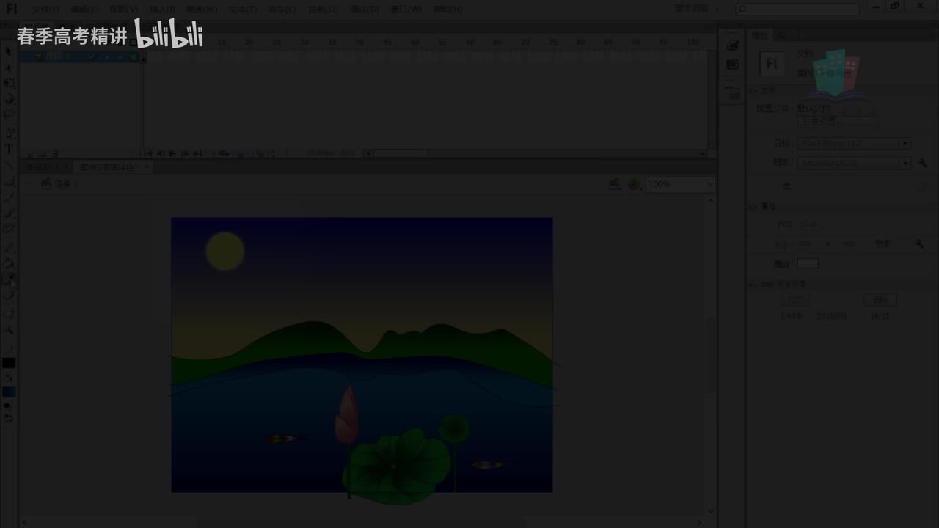The width and height of the screenshot is (939, 528).
Task: Toggle visibility of 图层 1
Action: coord(107,56)
